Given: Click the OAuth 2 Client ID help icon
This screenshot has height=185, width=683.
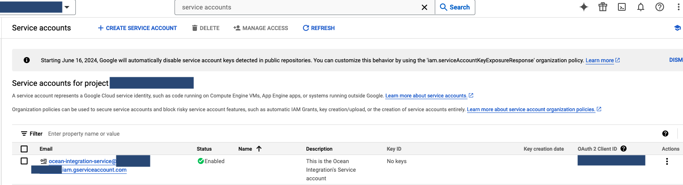Looking at the screenshot, I should 624,149.
